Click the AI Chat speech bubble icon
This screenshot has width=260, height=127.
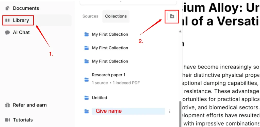[8, 33]
